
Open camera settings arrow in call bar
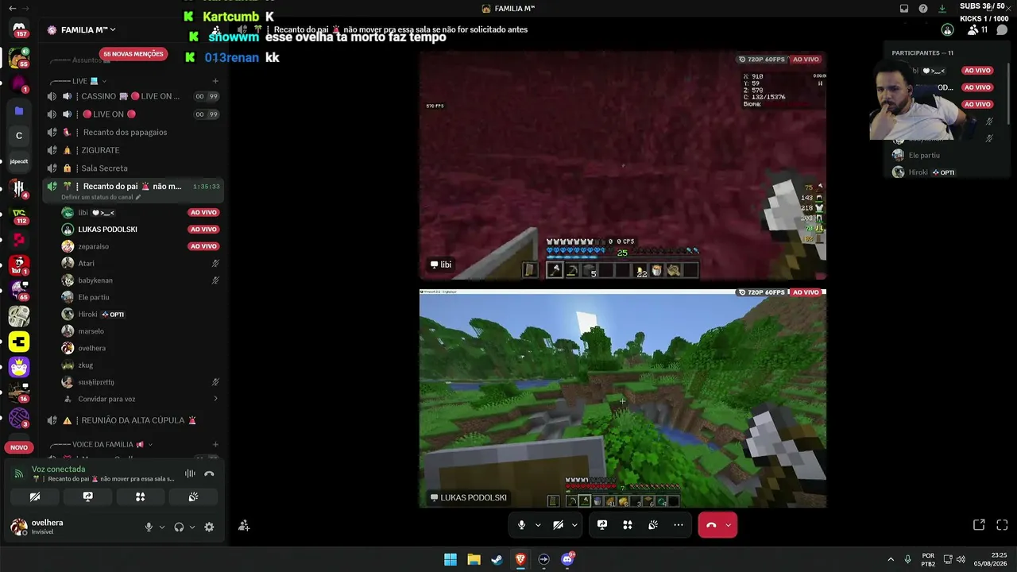coord(574,524)
